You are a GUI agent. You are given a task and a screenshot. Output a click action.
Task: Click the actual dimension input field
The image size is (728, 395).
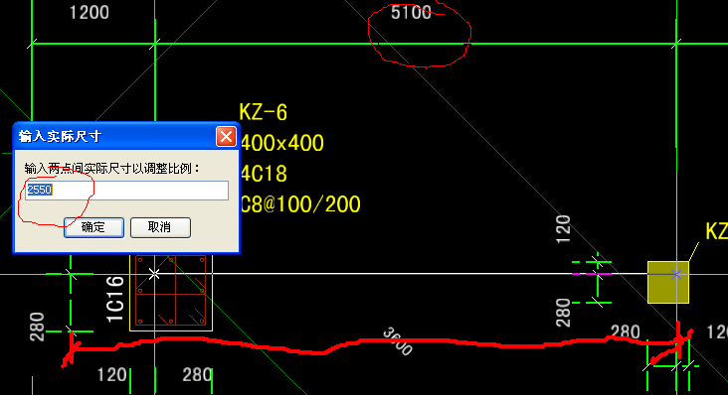(x=126, y=191)
